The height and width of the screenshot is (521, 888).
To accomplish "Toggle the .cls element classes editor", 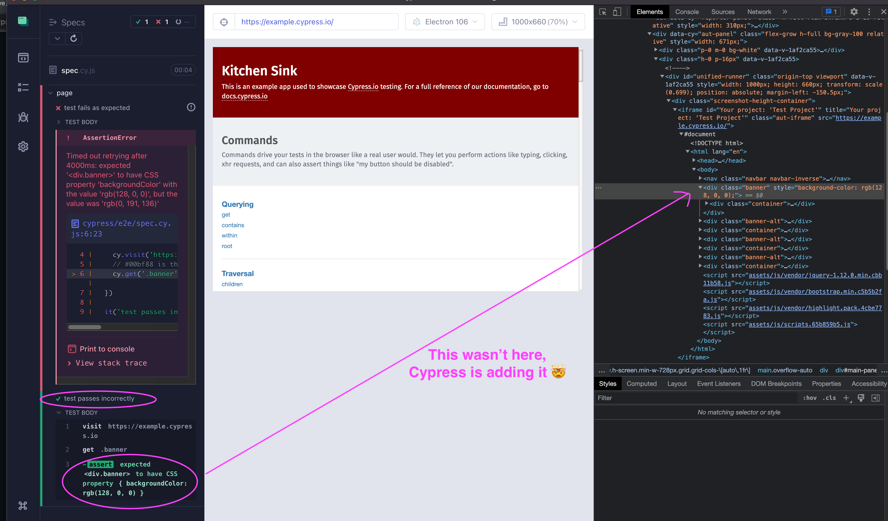I will 829,398.
